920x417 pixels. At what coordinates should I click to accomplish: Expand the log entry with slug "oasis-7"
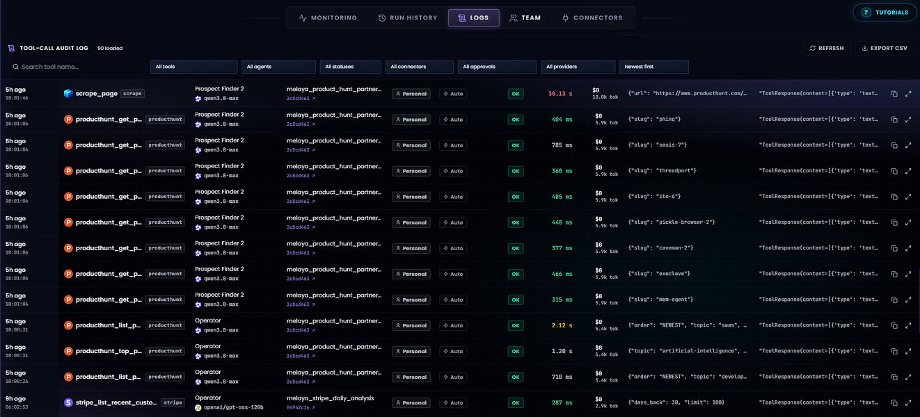(x=908, y=145)
